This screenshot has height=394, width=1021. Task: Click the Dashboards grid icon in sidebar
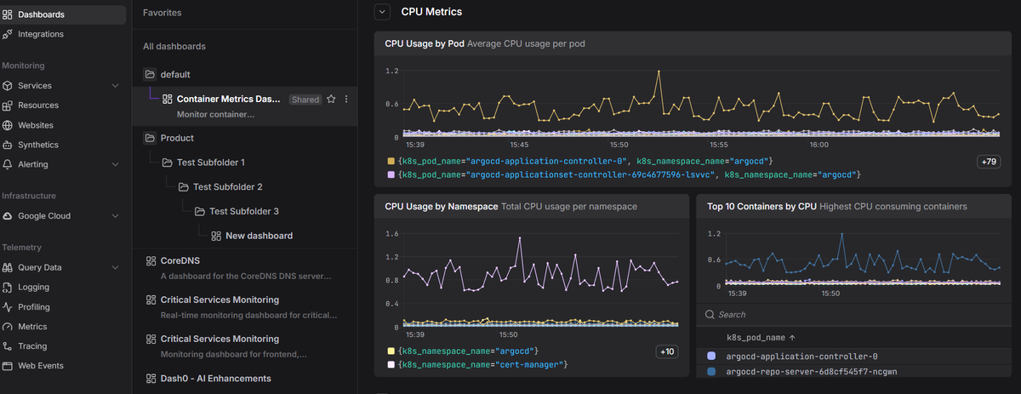(x=8, y=14)
